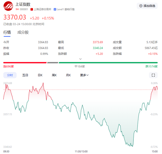Click the price change +5.20 beside the price
The width and height of the screenshot is (162, 154).
point(34,18)
